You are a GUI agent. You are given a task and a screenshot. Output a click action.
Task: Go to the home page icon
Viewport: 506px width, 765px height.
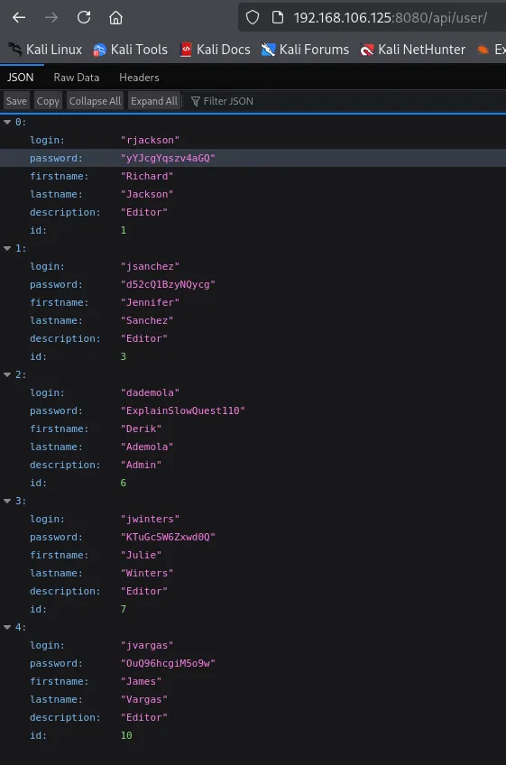tap(115, 17)
